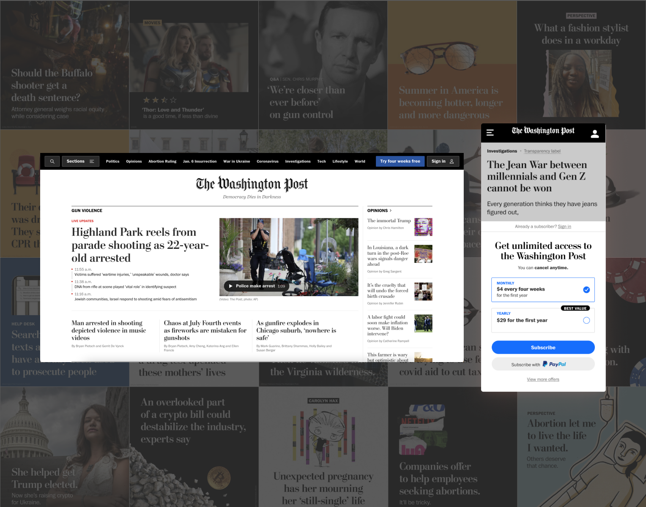
Task: Open In Louisiana, a dark turn opinion
Action: [388, 256]
